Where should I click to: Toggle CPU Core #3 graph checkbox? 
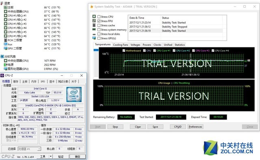tap(193, 51)
